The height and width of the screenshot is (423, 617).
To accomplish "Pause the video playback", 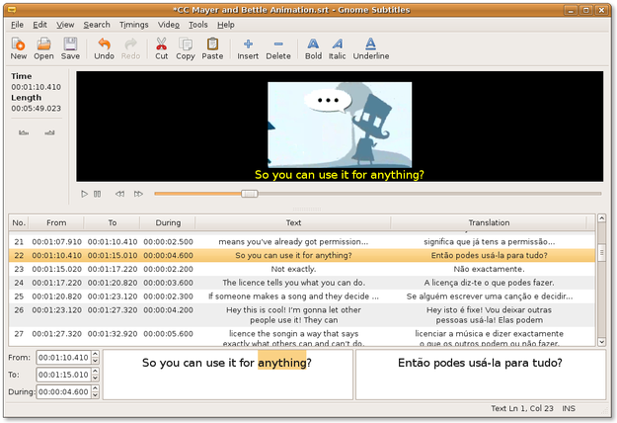I will point(97,194).
